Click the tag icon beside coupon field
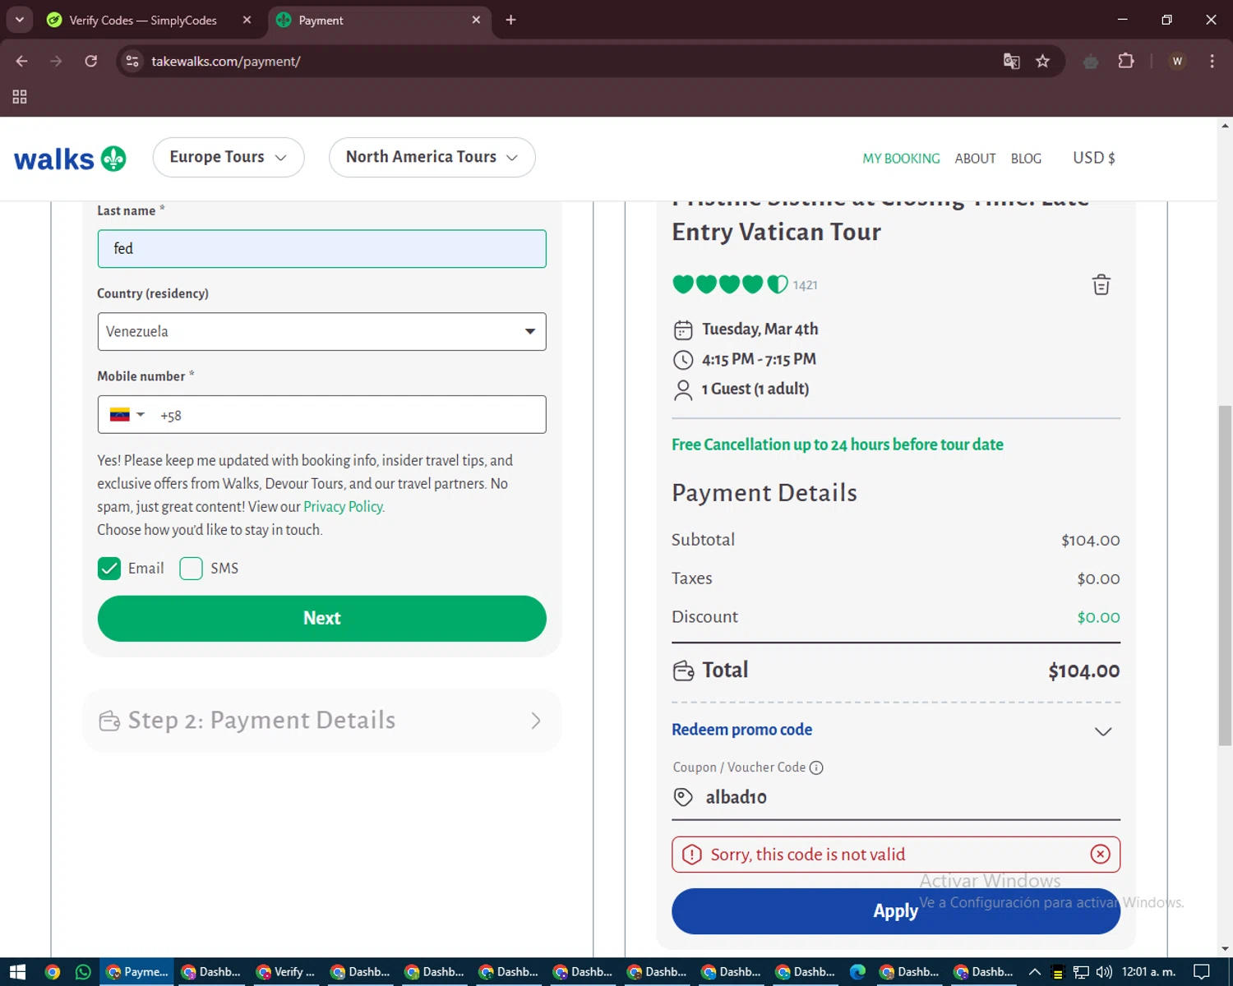Screen dimensions: 1233x986 (683, 797)
